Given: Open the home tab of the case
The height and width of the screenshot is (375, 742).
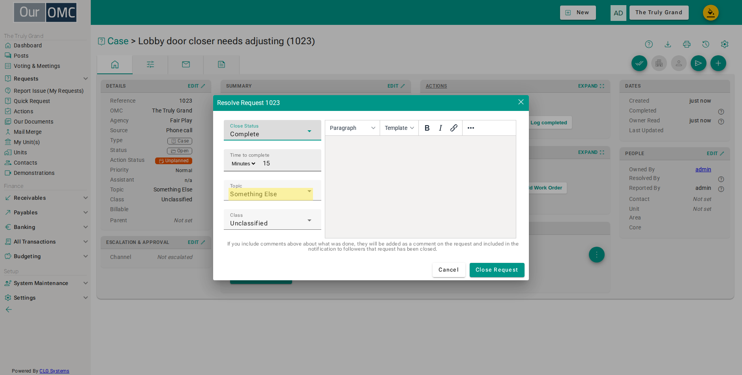Looking at the screenshot, I should (115, 64).
